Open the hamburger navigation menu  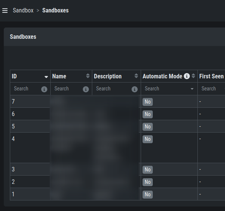[x=5, y=11]
